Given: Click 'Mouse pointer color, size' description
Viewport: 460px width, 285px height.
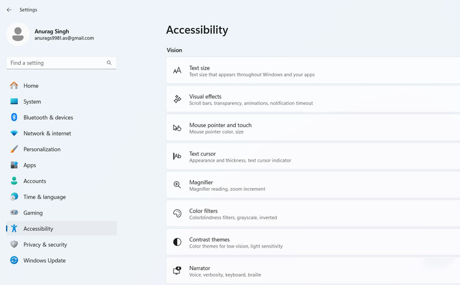Looking at the screenshot, I should point(216,132).
